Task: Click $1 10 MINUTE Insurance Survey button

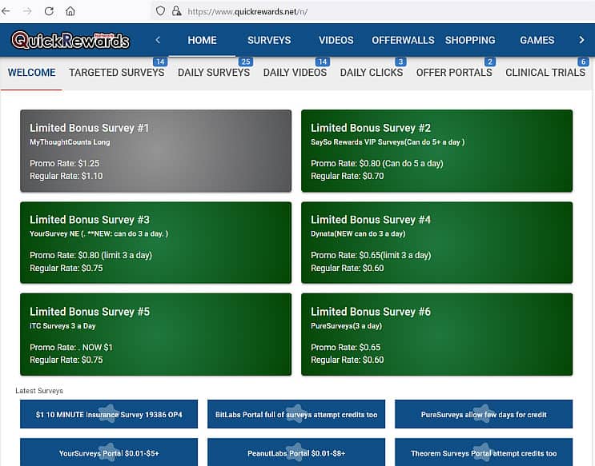Action: [x=109, y=414]
